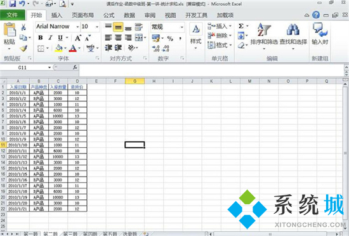The height and width of the screenshot is (236, 349).
Task: Click the Format Painter brush icon
Action: pos(23,48)
